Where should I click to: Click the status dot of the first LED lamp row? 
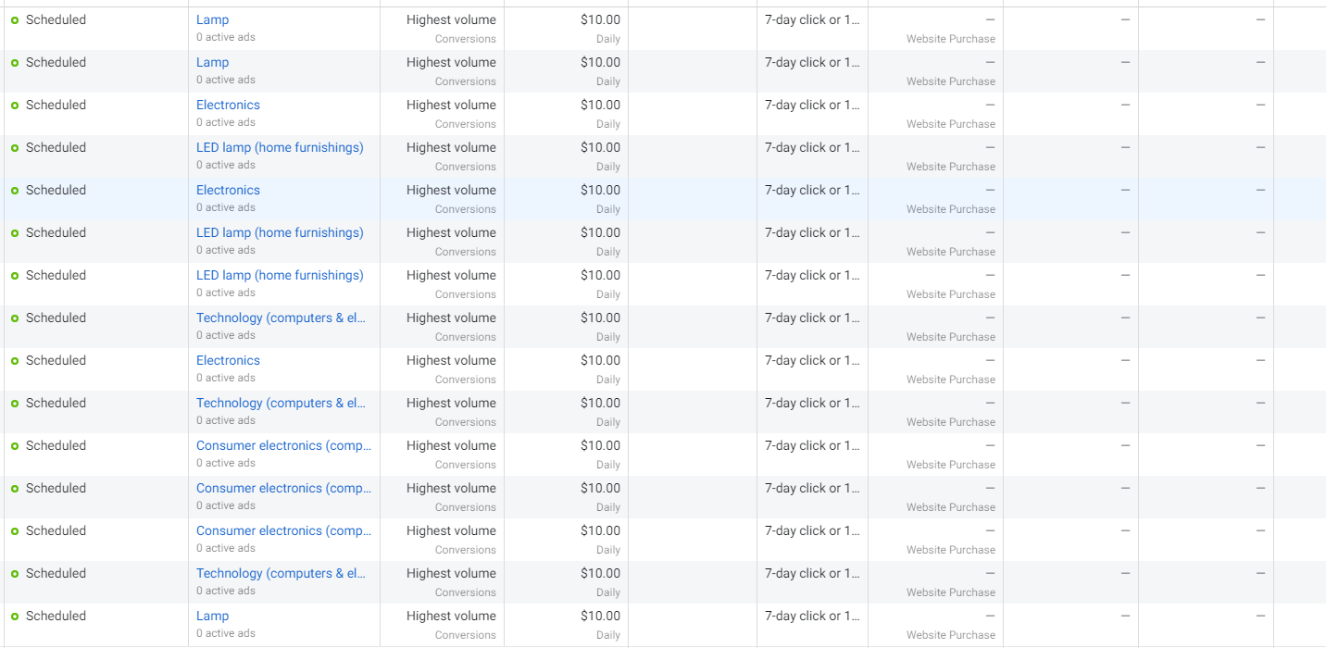(15, 148)
